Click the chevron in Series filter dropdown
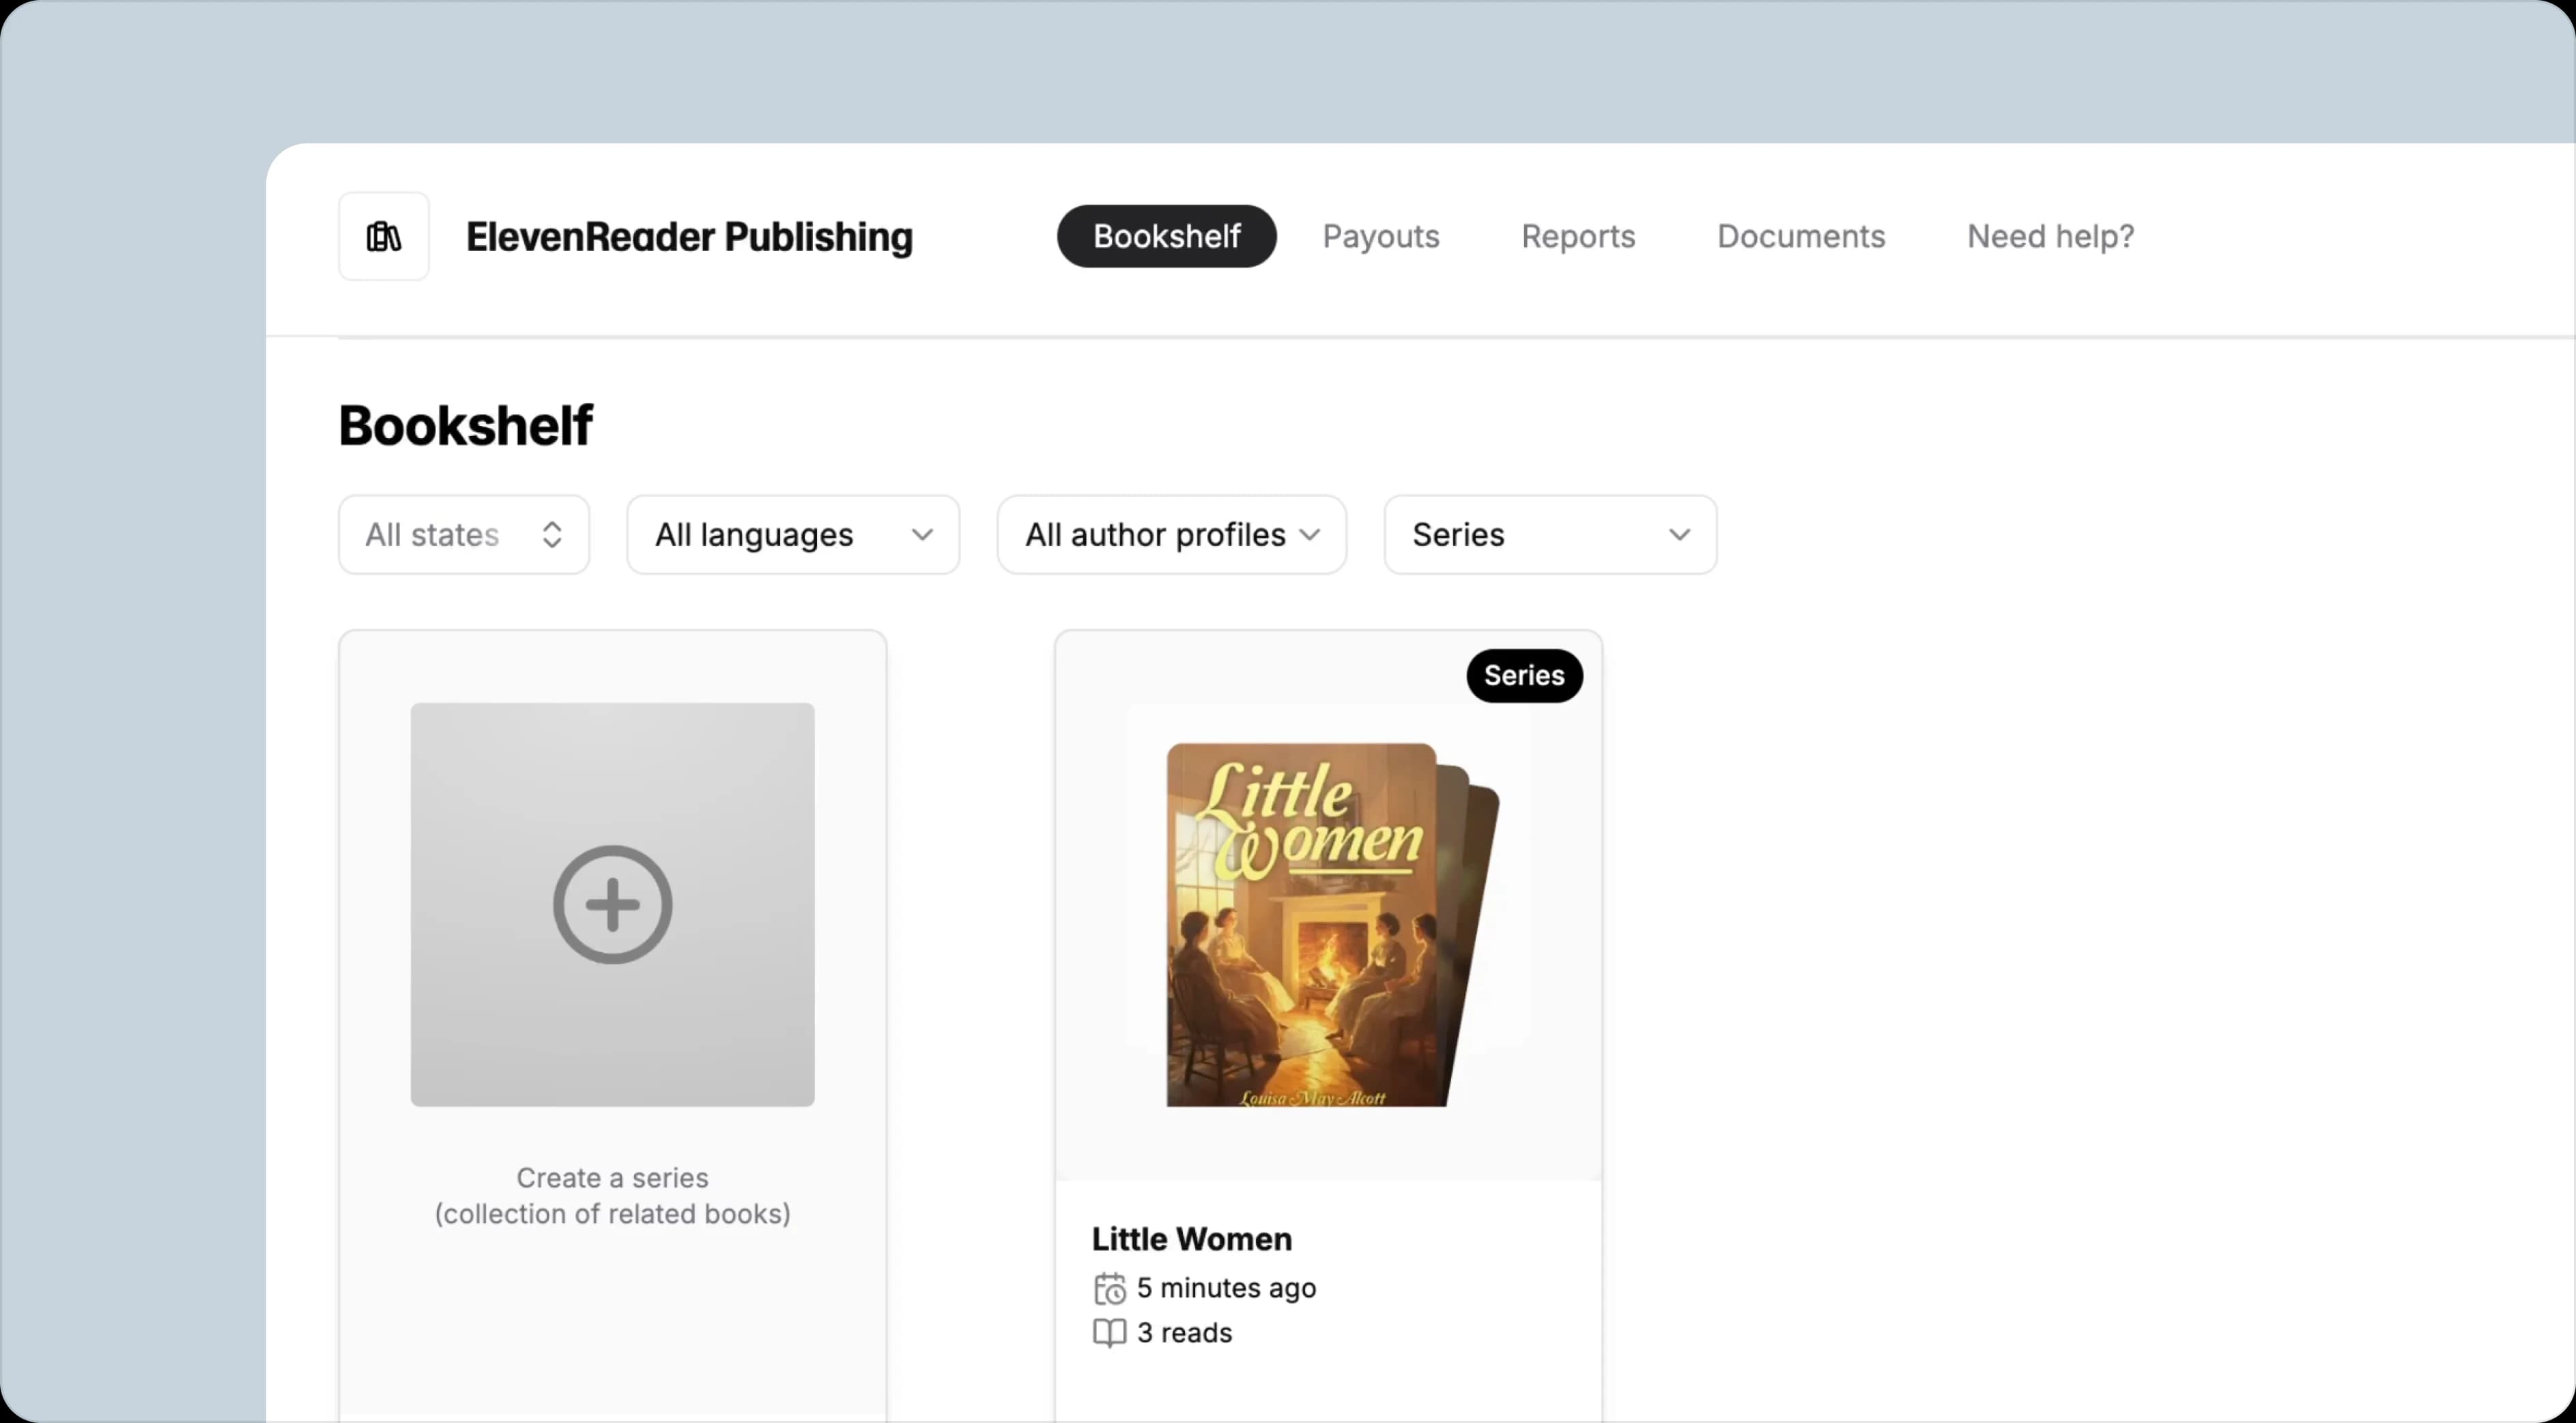2576x1423 pixels. pyautogui.click(x=1679, y=535)
